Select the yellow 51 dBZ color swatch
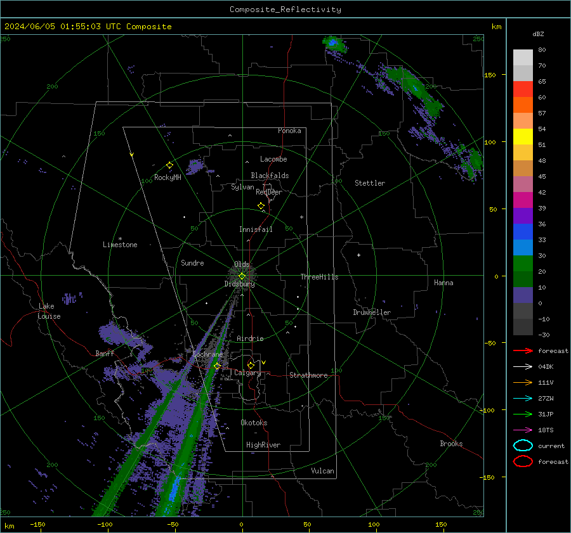 point(523,137)
